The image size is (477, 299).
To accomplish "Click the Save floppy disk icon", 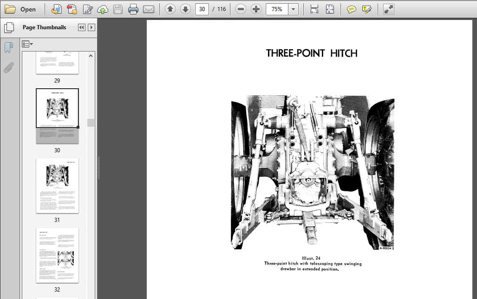I will click(x=118, y=9).
